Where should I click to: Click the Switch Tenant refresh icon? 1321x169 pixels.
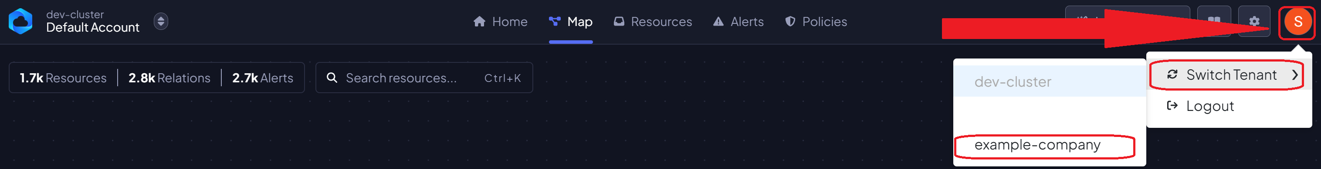pyautogui.click(x=1172, y=75)
